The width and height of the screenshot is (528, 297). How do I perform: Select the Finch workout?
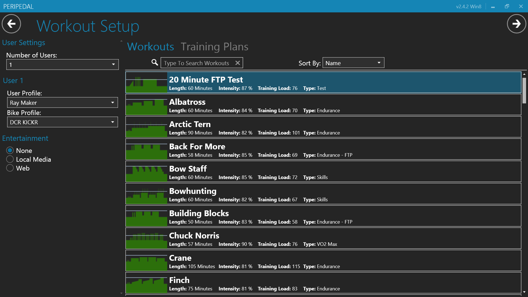(323, 283)
